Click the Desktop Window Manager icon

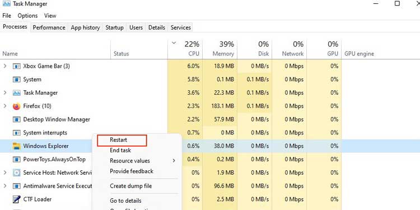tap(17, 119)
